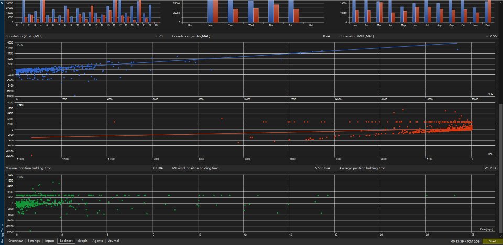Click the entries-by-month bar chart
Viewport: 503px width, 245px height.
tap(418, 13)
